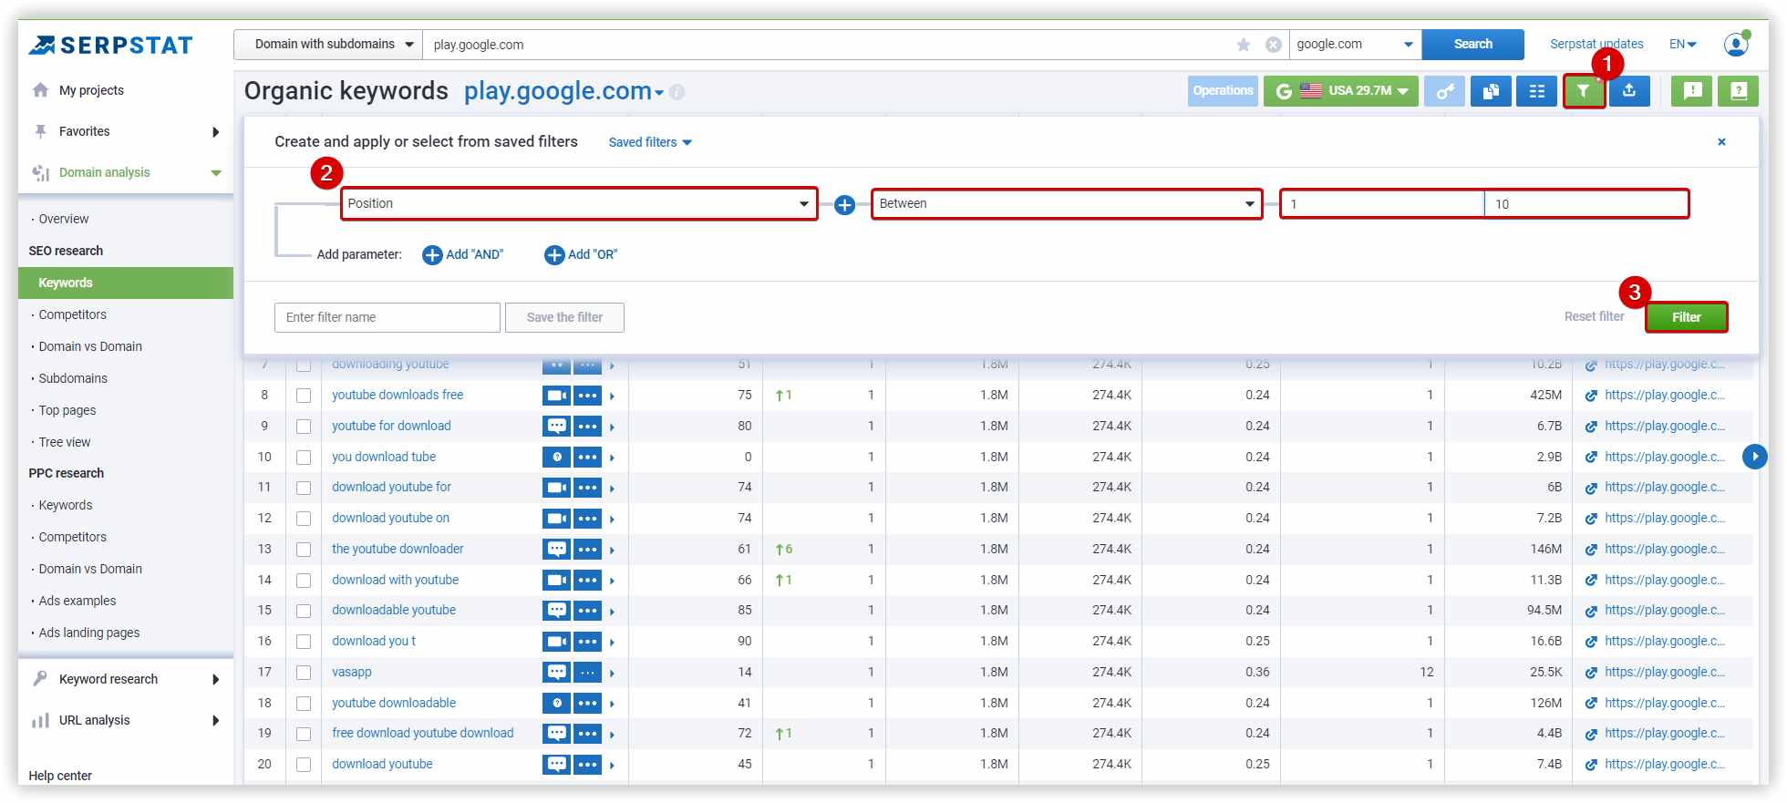This screenshot has width=1787, height=803.
Task: Click the Enter filter name field
Action: [x=387, y=318]
